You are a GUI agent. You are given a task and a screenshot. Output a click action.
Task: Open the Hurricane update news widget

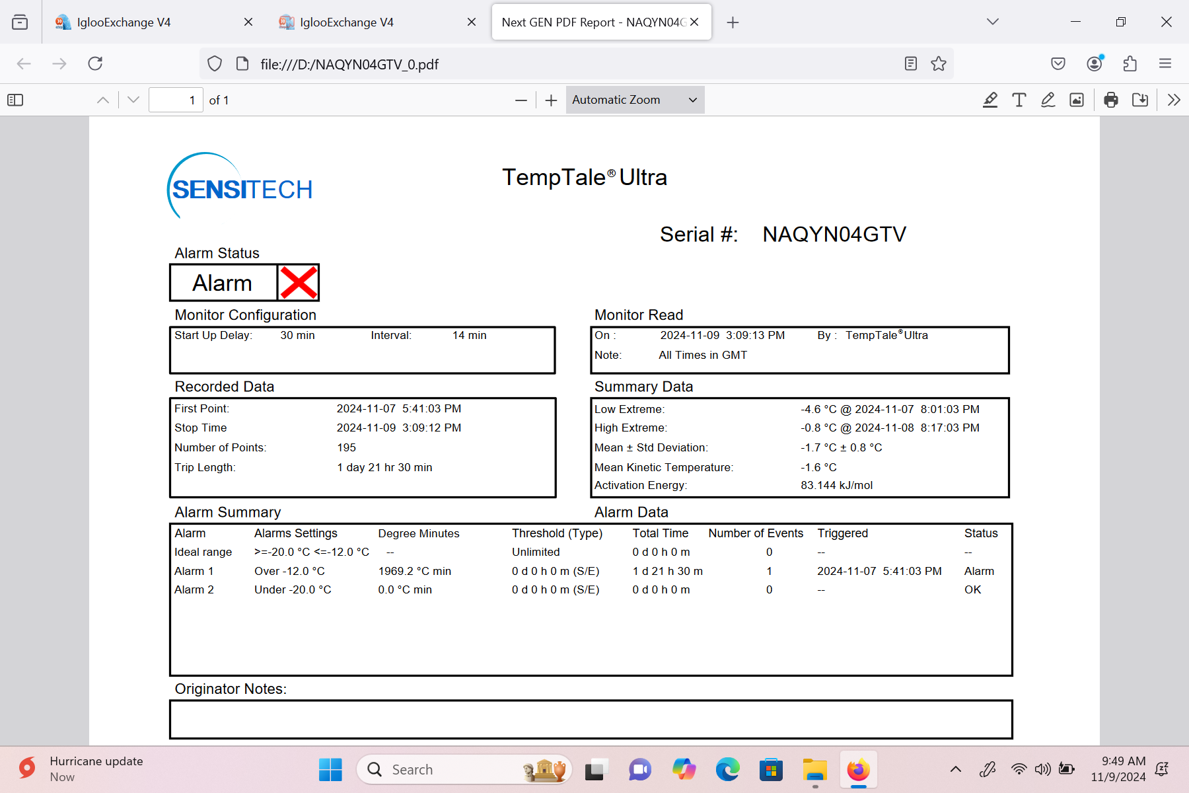pyautogui.click(x=79, y=769)
